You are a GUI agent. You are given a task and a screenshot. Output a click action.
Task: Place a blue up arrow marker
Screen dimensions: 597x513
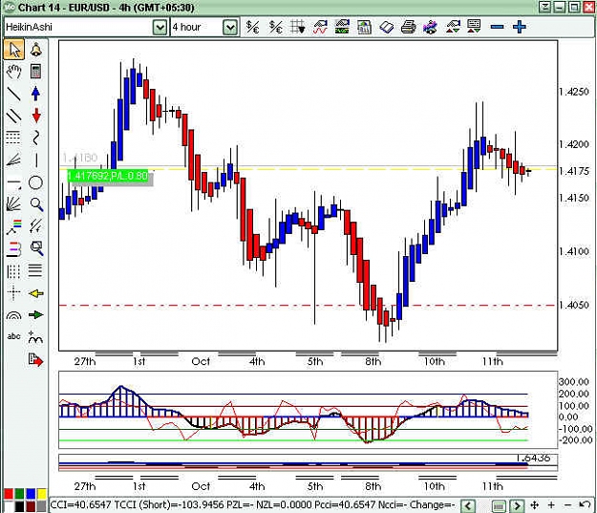(x=35, y=94)
